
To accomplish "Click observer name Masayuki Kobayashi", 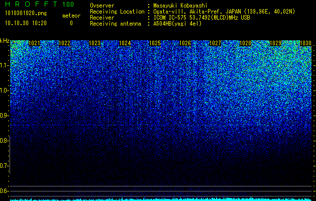I will [180, 6].
